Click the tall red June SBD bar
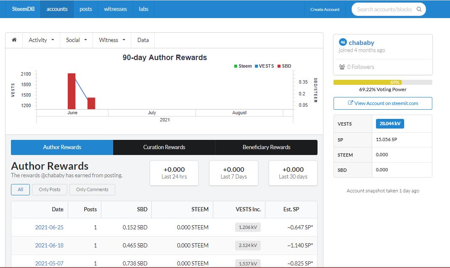The width and height of the screenshot is (450, 268). [71, 91]
